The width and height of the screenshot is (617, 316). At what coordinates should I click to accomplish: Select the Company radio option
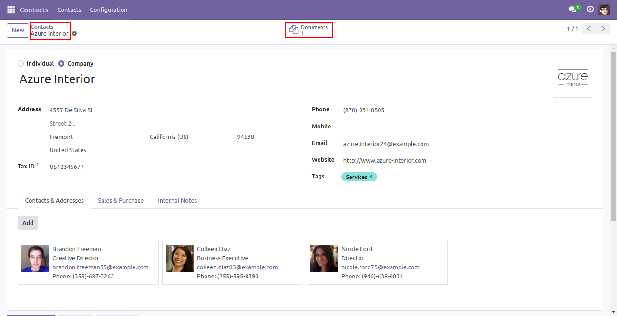tap(61, 63)
